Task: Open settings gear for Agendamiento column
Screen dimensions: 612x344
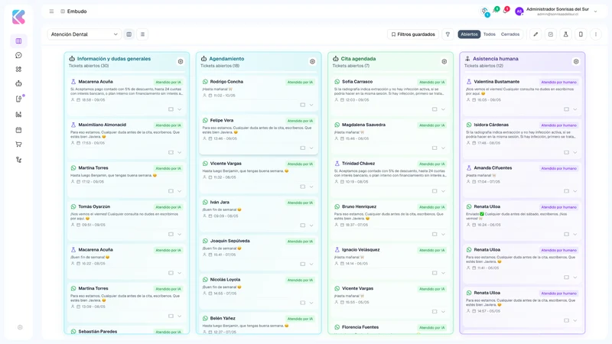Action: pyautogui.click(x=312, y=62)
